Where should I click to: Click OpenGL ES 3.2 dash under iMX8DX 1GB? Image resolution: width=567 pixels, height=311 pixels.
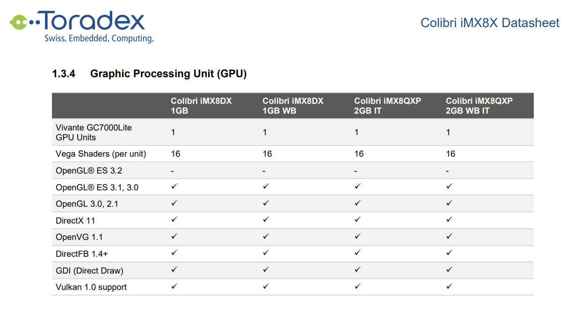click(173, 171)
